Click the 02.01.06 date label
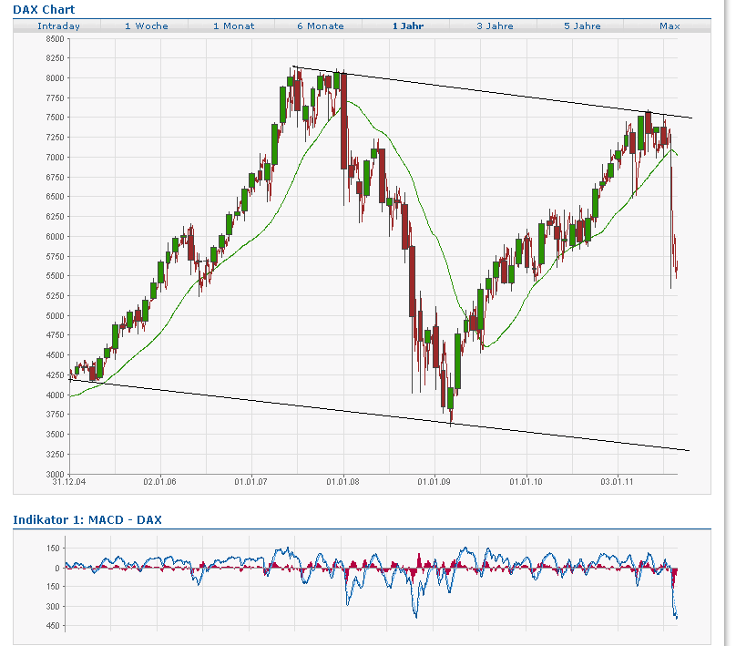This screenshot has width=736, height=646. (x=159, y=482)
